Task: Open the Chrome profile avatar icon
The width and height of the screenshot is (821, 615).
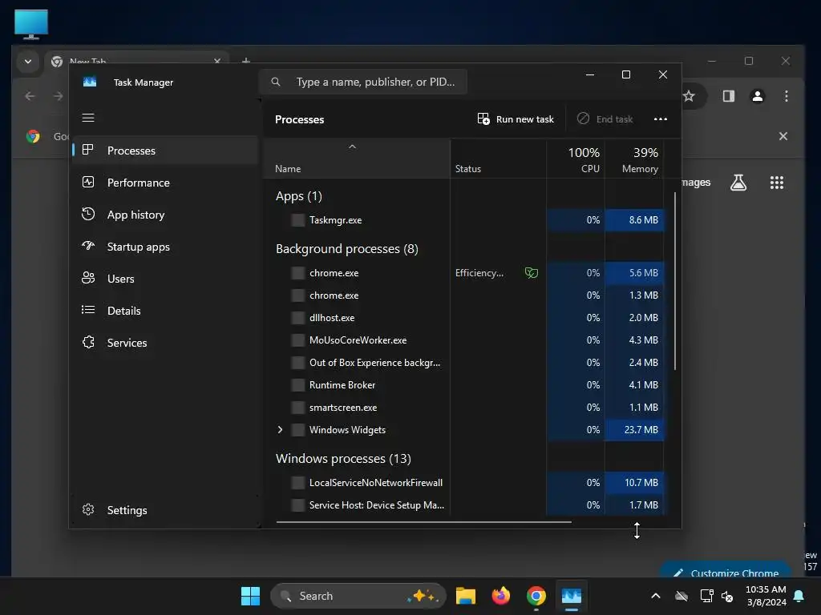Action: pyautogui.click(x=758, y=96)
